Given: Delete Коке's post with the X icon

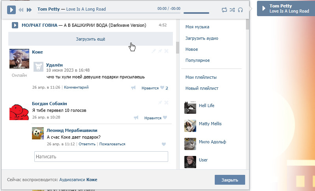Looking at the screenshot, I should click(x=166, y=51).
